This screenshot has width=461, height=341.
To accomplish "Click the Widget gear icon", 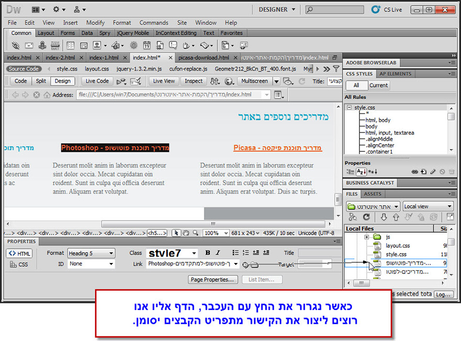I will pos(134,45).
